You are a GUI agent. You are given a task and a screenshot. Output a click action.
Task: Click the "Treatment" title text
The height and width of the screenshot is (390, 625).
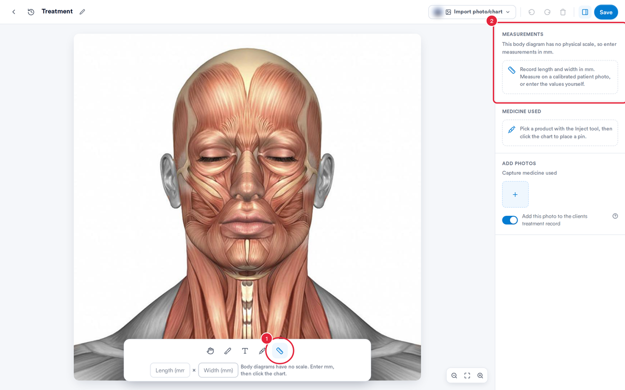(57, 11)
